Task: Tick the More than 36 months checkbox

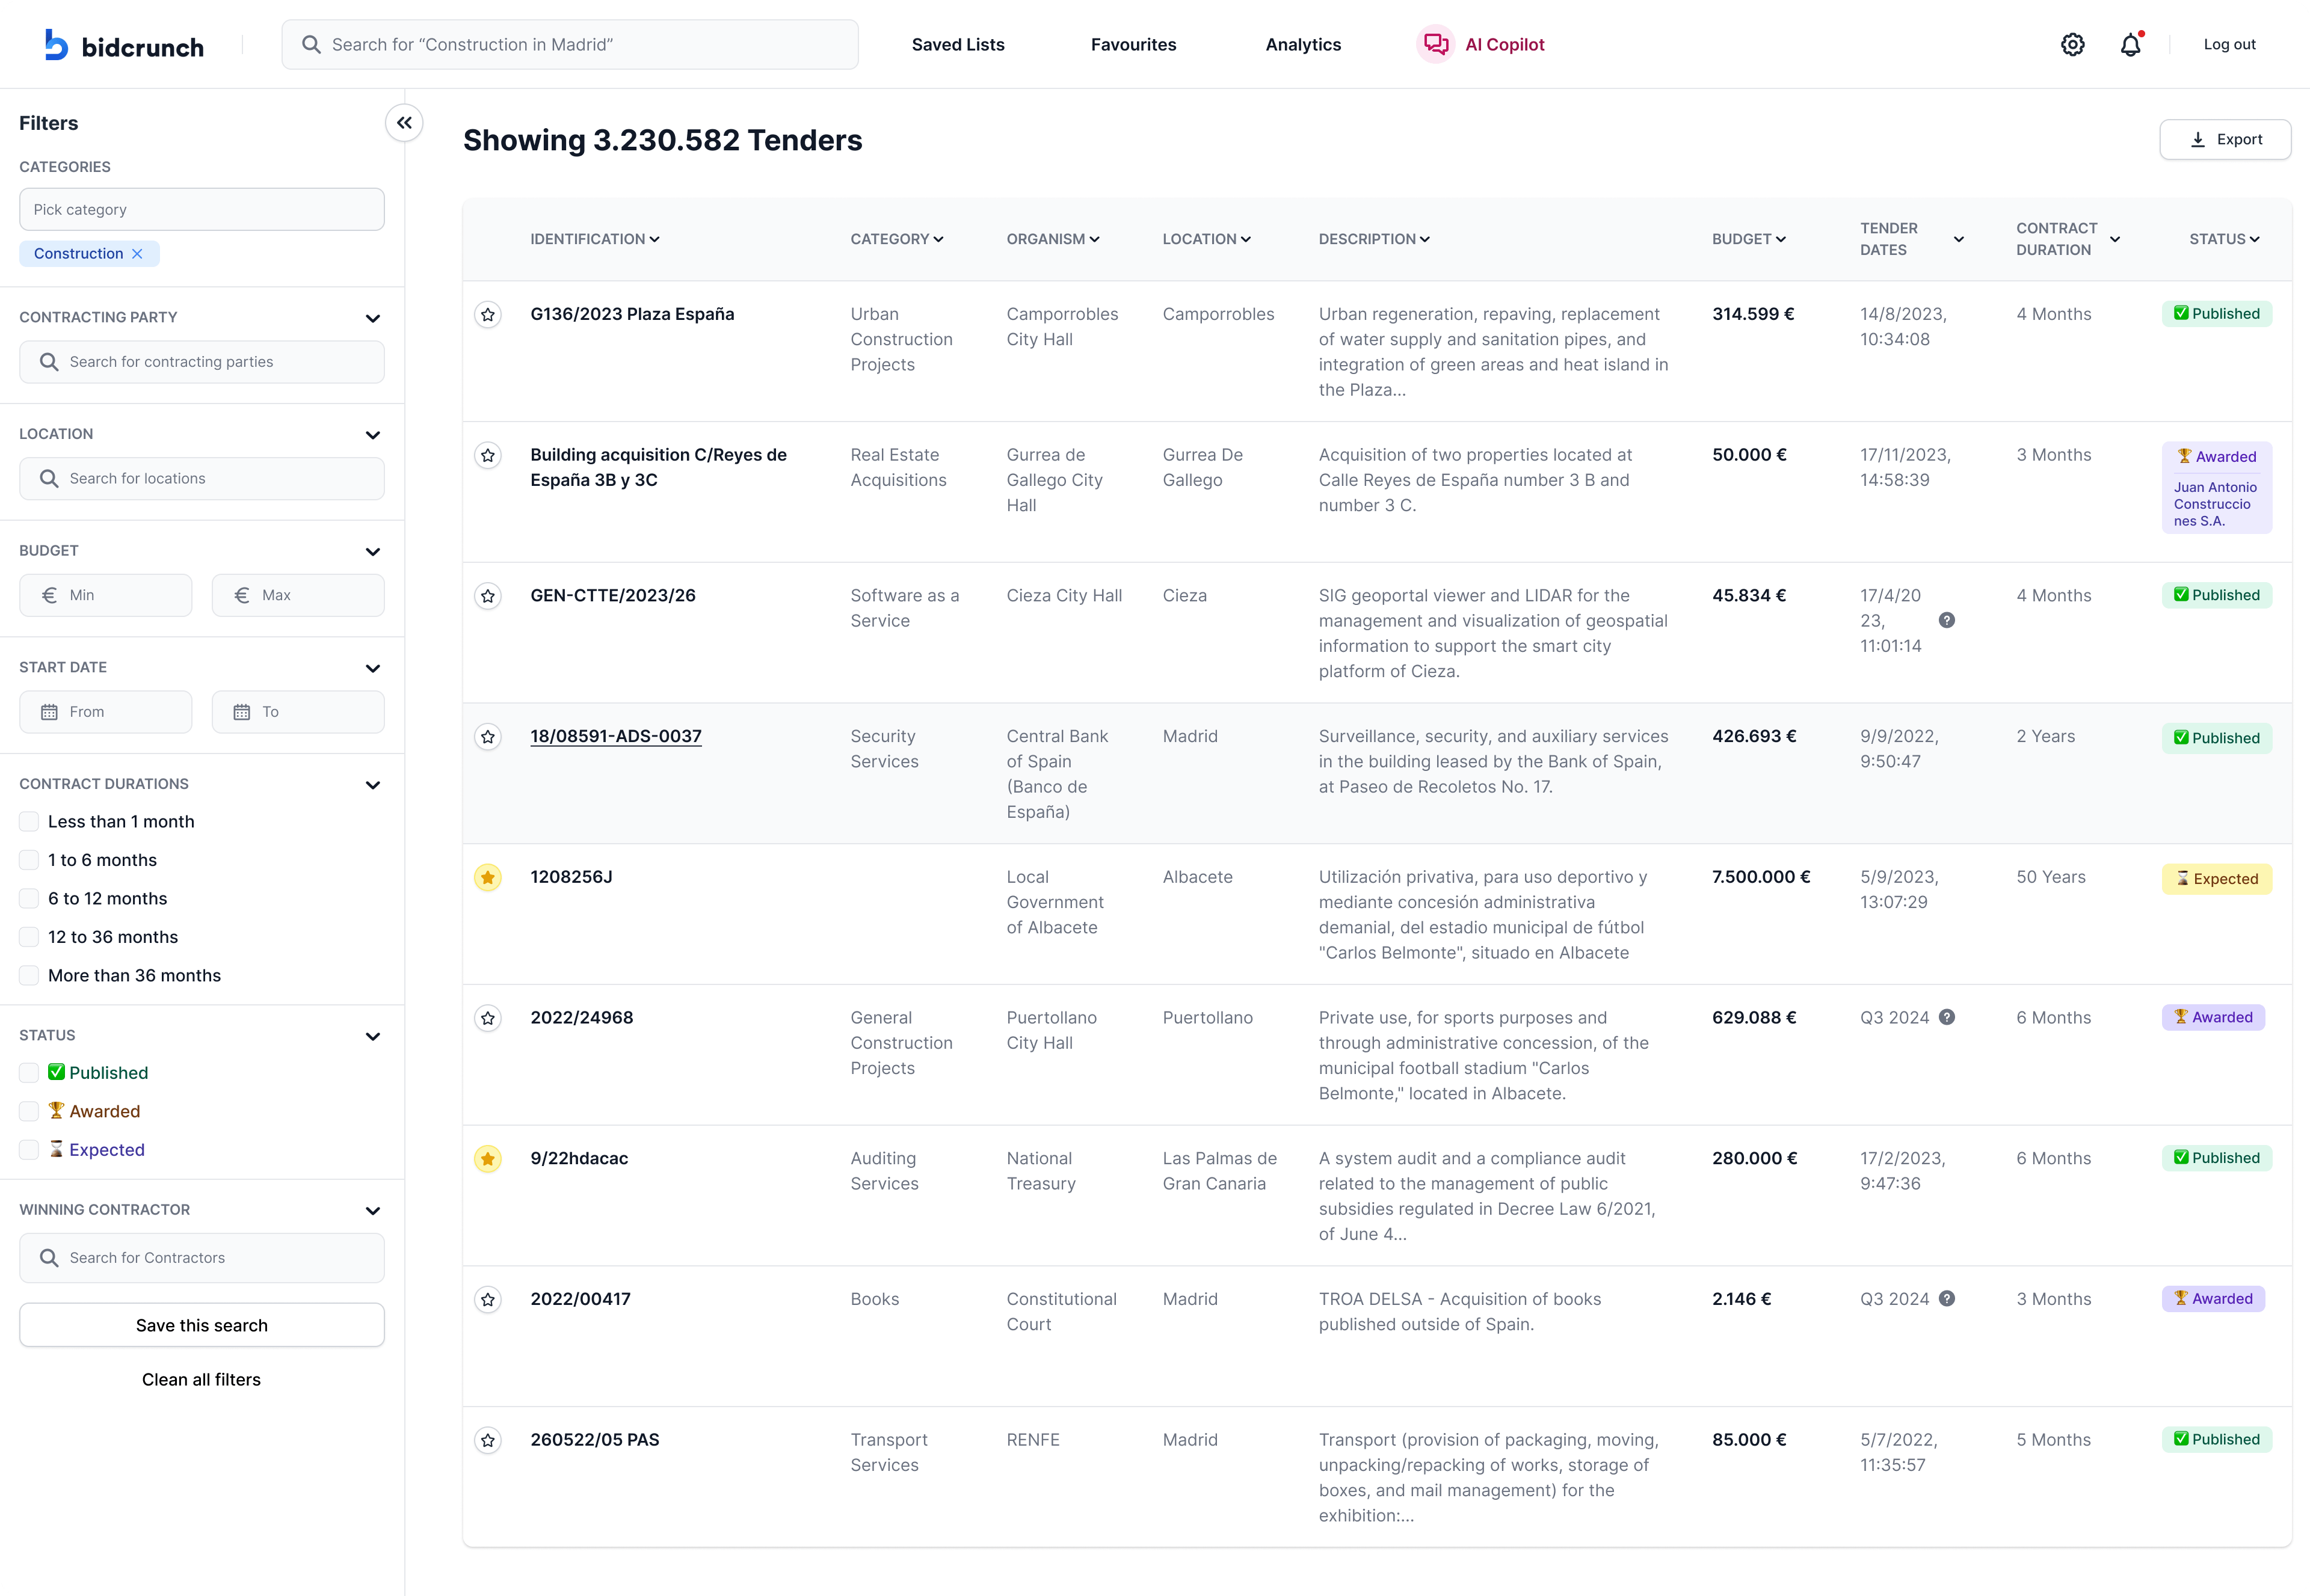Action: click(x=29, y=976)
